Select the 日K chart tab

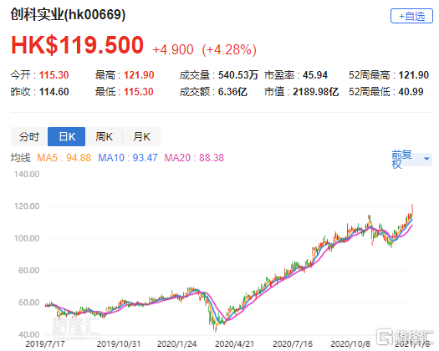[x=67, y=136]
